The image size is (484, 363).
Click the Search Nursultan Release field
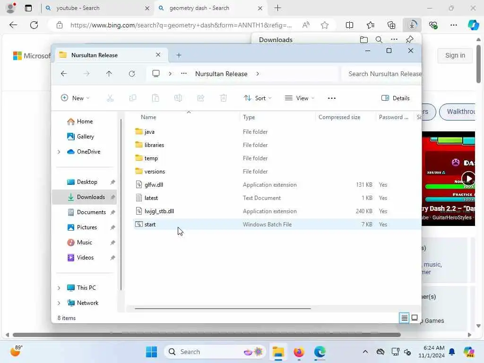(381, 74)
